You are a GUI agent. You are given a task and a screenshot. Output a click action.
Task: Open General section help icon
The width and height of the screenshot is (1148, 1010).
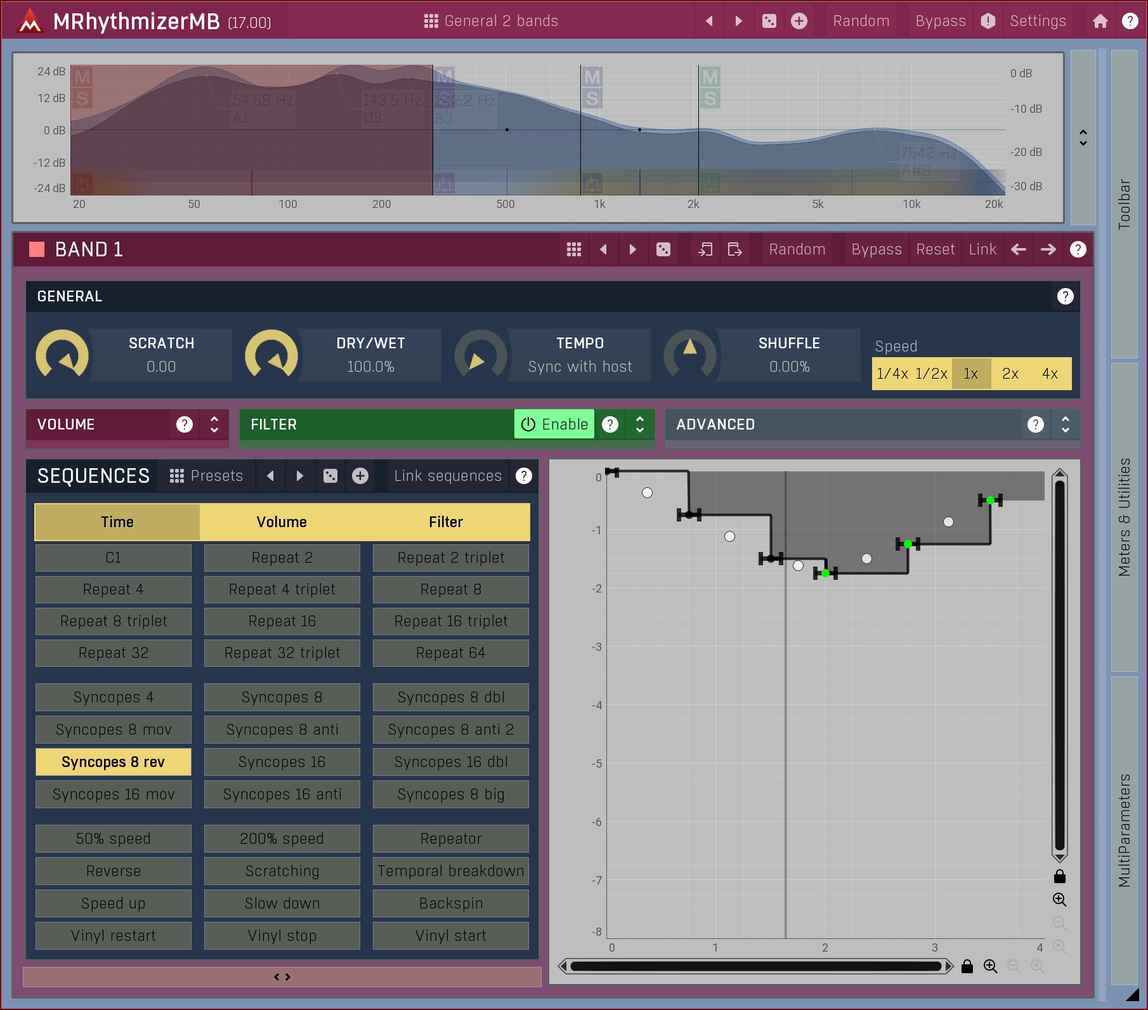click(1065, 296)
